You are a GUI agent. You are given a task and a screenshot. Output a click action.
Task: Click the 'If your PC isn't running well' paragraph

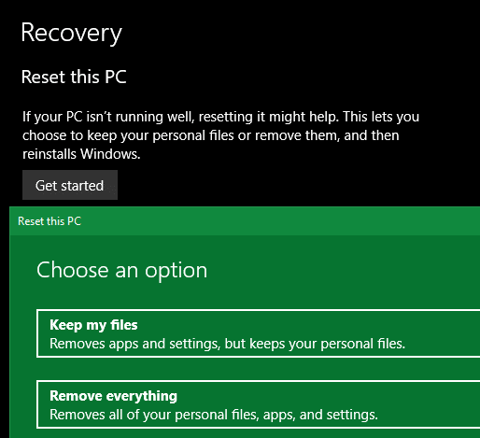[x=220, y=135]
